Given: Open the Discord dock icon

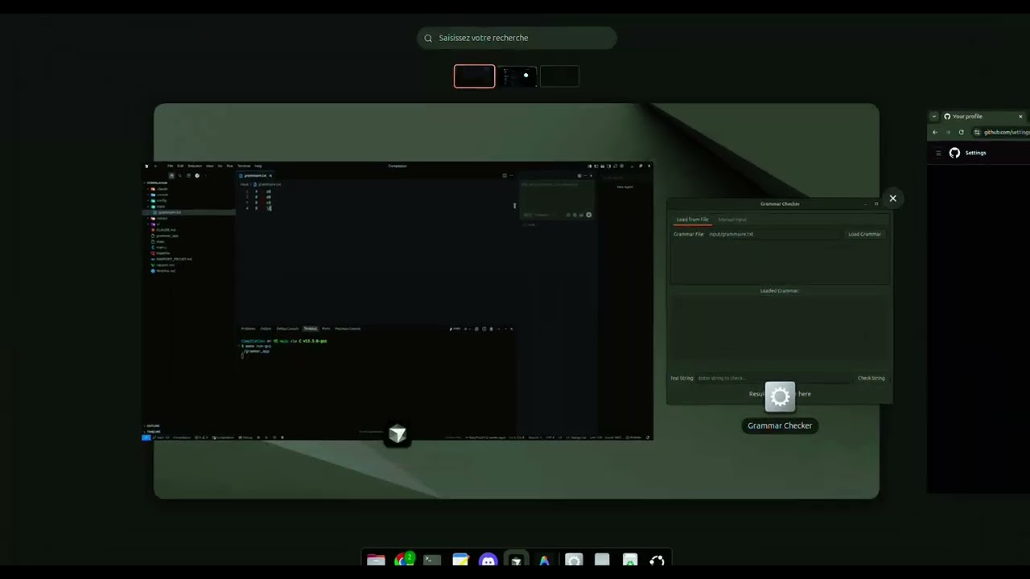Looking at the screenshot, I should (488, 561).
